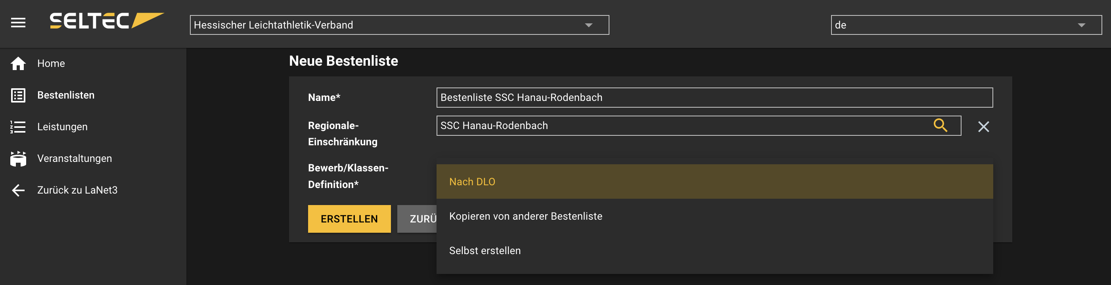Click the Home house icon

coord(18,63)
